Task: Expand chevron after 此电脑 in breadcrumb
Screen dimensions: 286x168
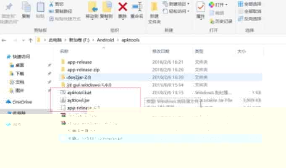Action: click(65, 40)
